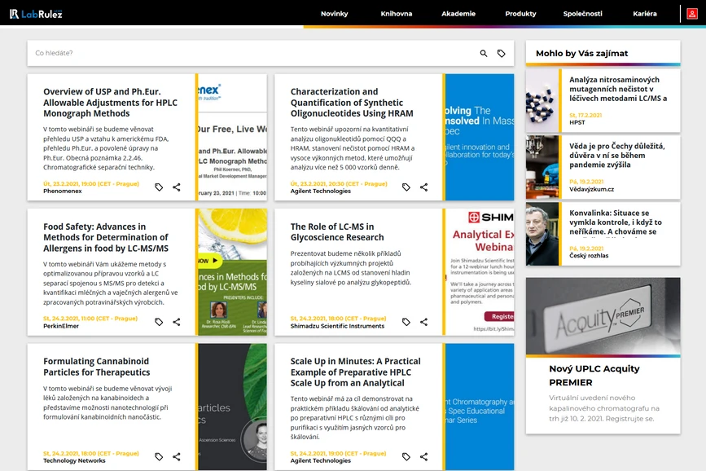Click 'Shimadzu Scientific Instruments' company name

[337, 326]
